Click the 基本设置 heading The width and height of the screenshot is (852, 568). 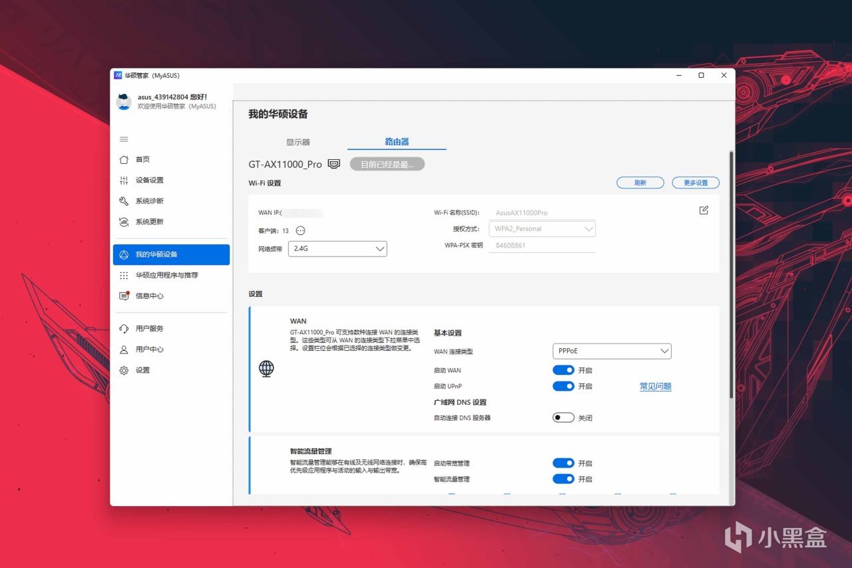coord(447,333)
